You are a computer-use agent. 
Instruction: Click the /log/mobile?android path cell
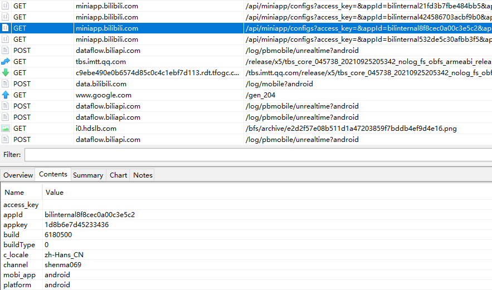[x=279, y=84]
